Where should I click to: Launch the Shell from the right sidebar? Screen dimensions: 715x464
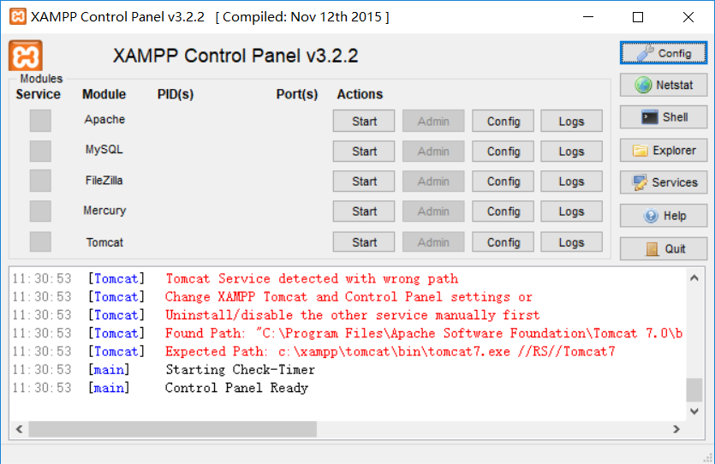click(x=664, y=117)
